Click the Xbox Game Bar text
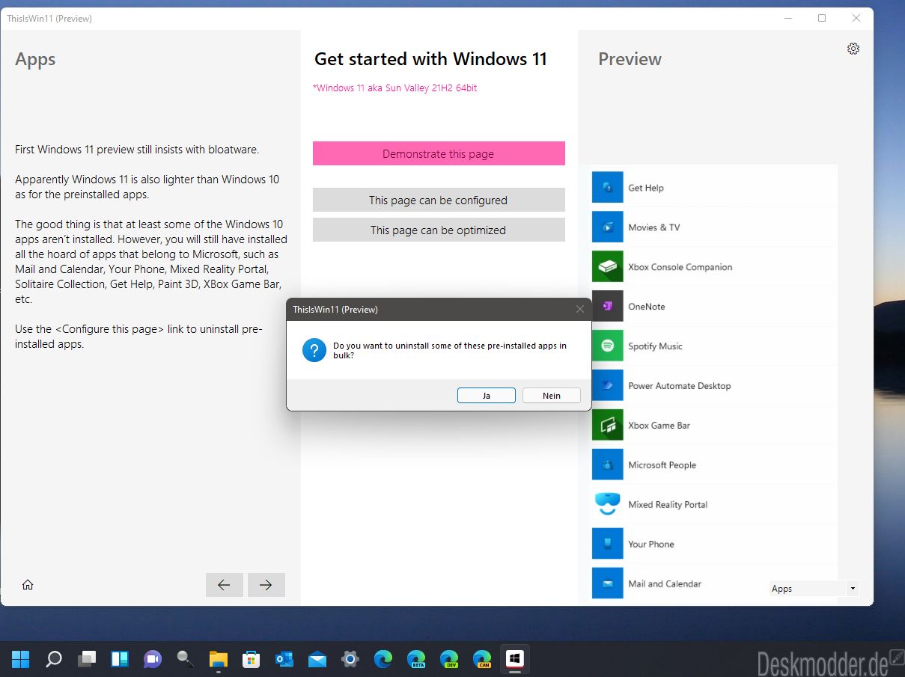This screenshot has height=677, width=905. [x=659, y=426]
